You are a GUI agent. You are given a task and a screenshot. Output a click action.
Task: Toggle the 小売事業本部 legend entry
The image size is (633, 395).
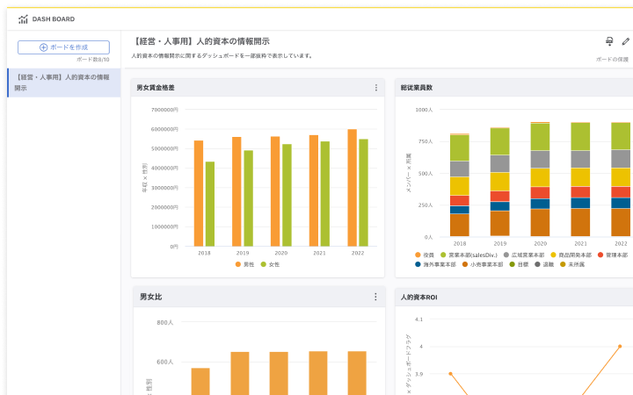[483, 264]
